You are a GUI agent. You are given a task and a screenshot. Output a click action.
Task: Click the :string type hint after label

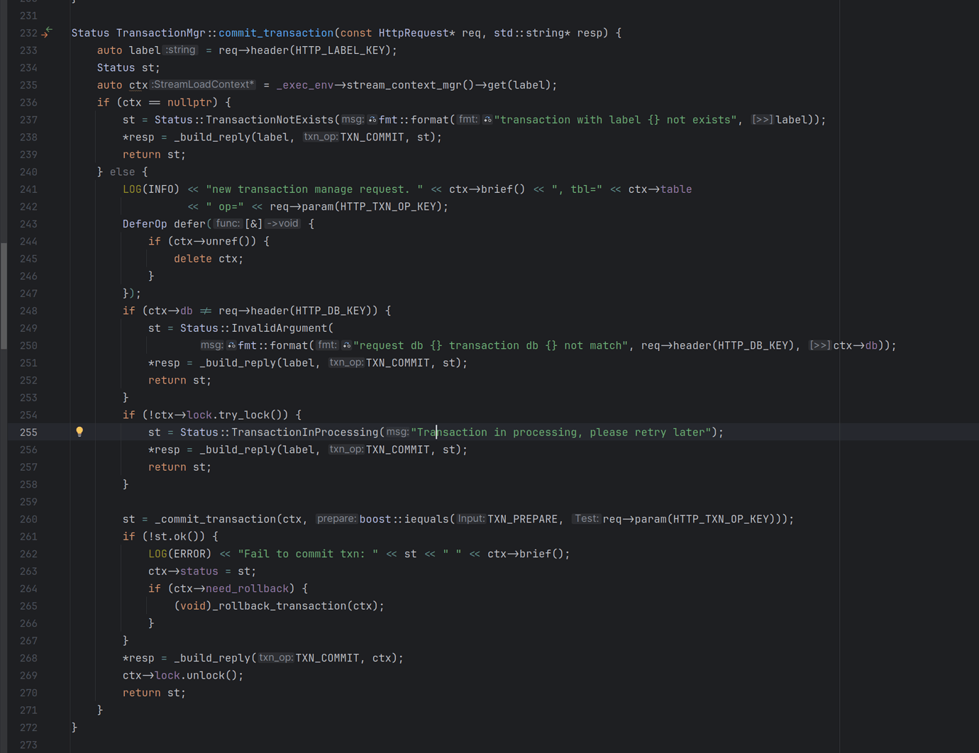pyautogui.click(x=181, y=50)
